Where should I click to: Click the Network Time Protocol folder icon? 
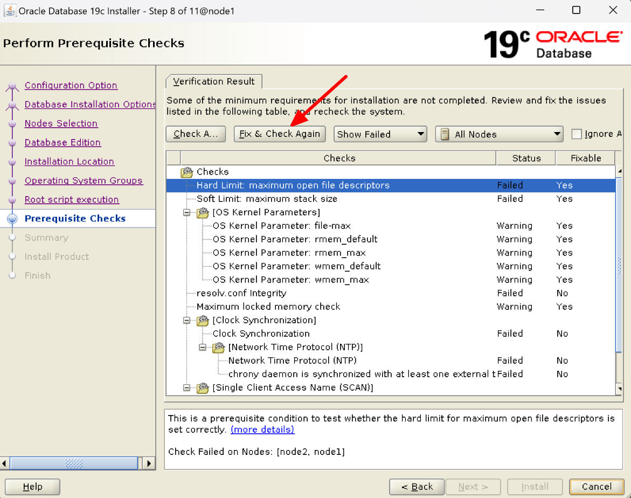(218, 347)
